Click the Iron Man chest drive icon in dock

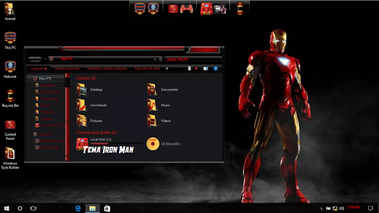207,9
